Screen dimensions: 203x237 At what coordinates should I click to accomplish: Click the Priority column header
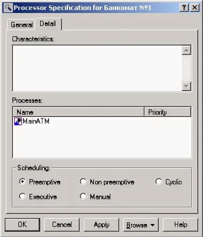click(x=168, y=112)
